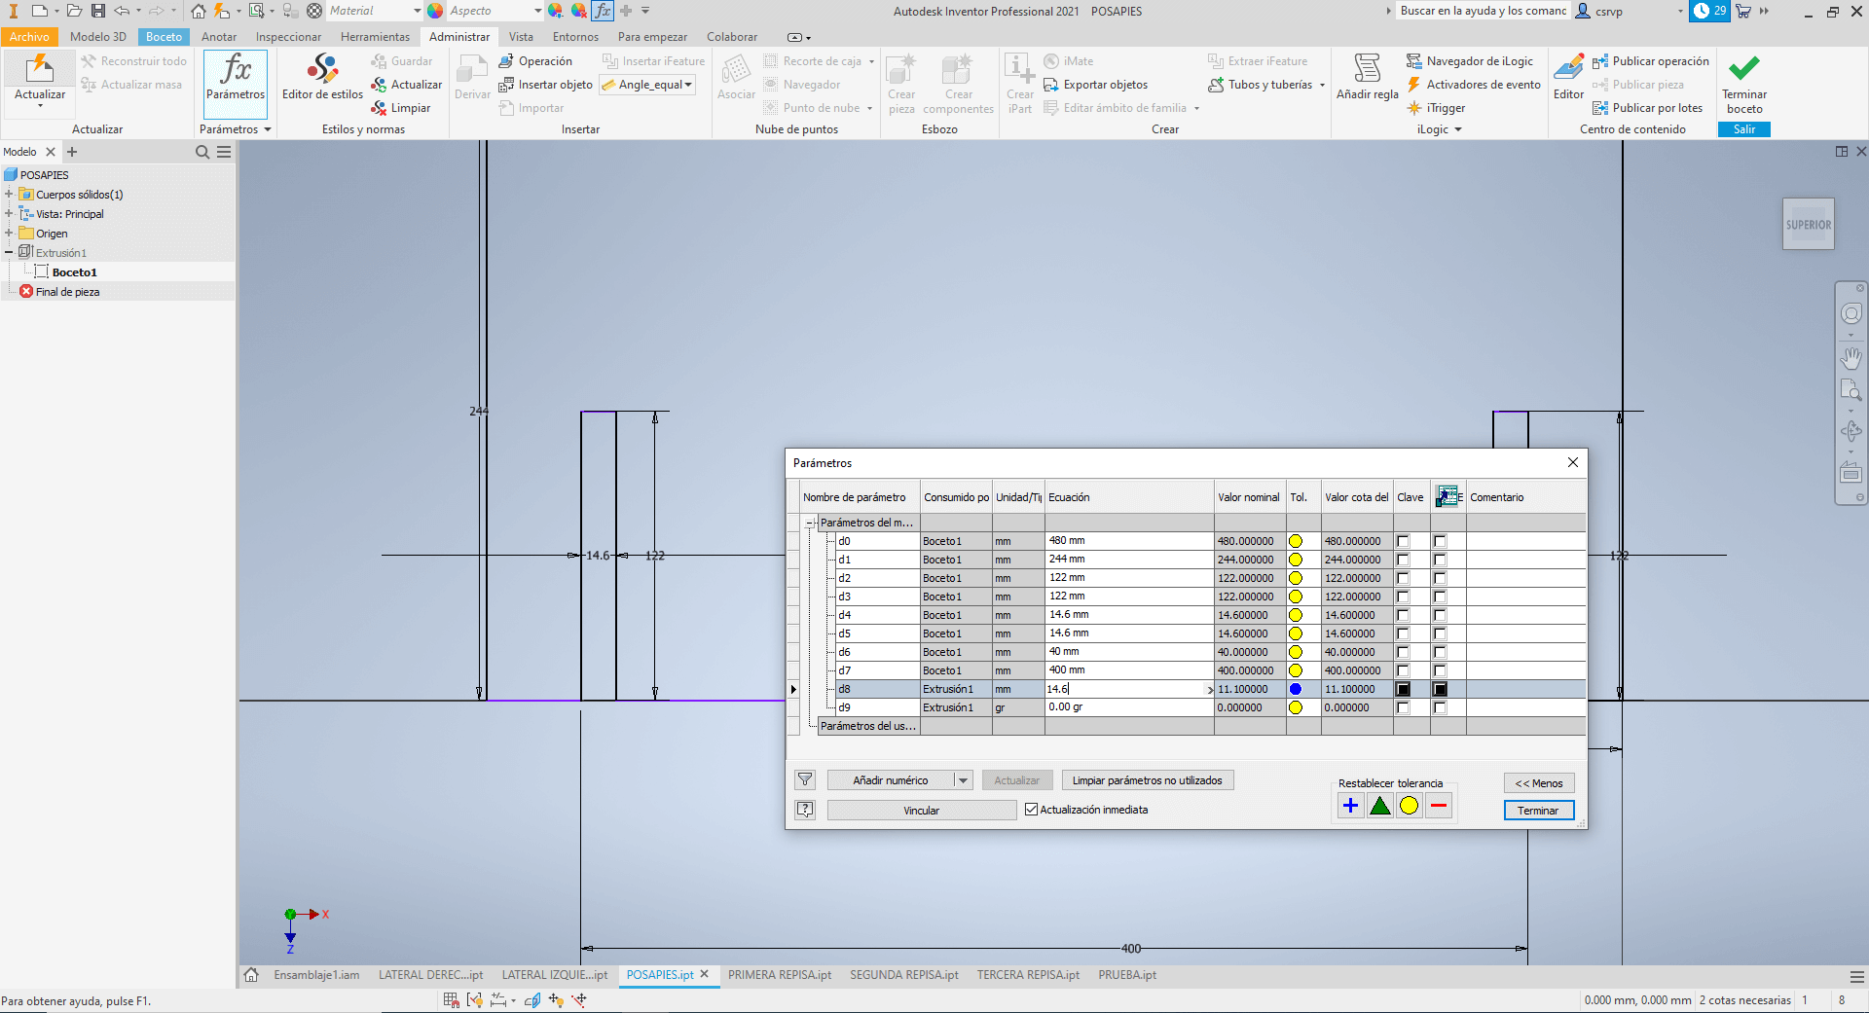Toggle the export checkbox for parameter d1
1869x1013 pixels.
1440,560
